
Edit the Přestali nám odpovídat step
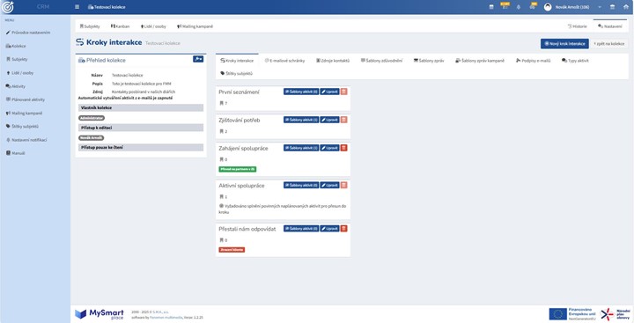click(x=329, y=229)
